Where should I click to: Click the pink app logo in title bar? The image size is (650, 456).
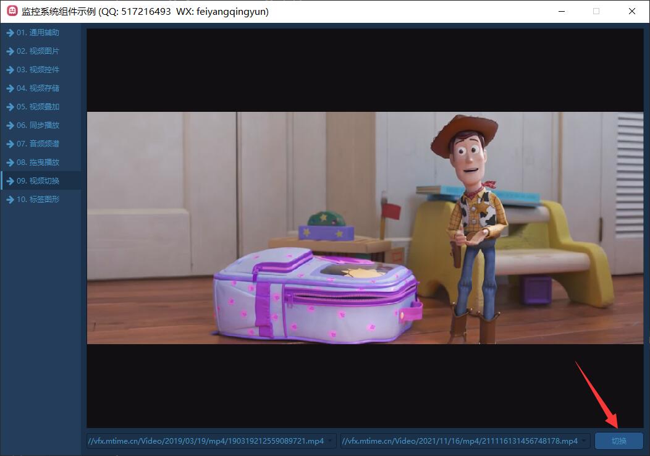(x=12, y=11)
